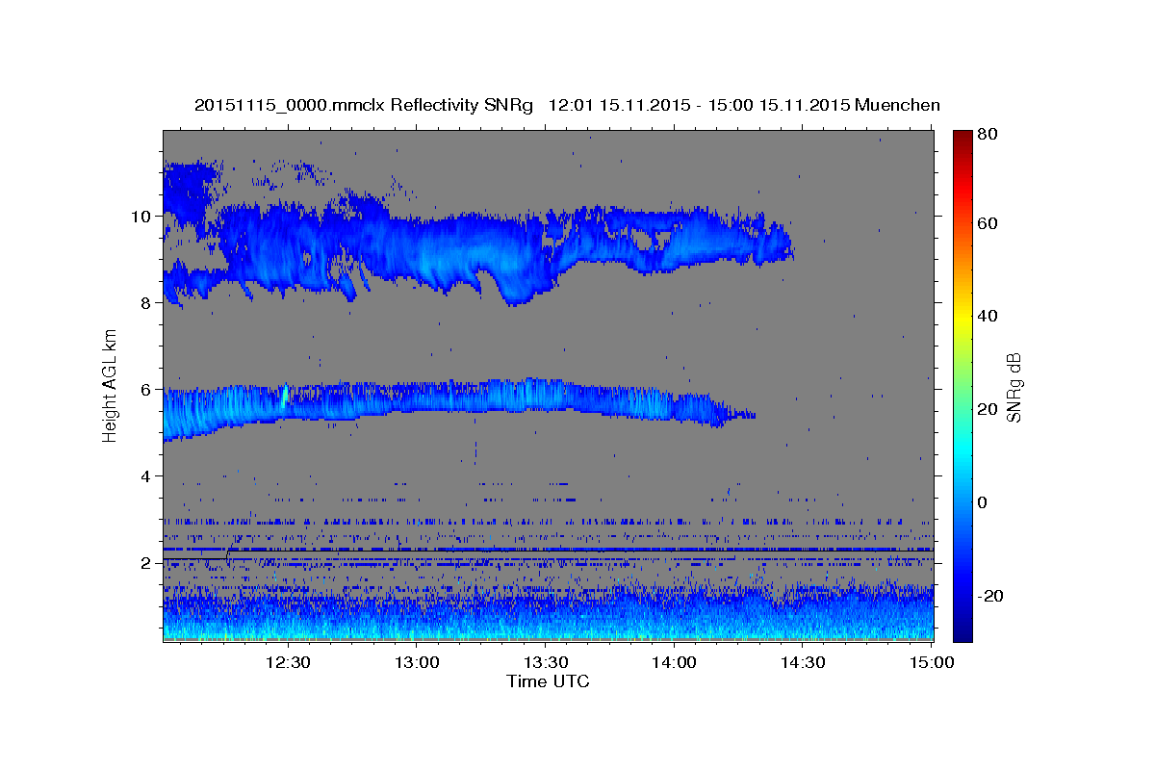Click the 'Time UTC' x-axis label
The height and width of the screenshot is (770, 1155).
[548, 681]
